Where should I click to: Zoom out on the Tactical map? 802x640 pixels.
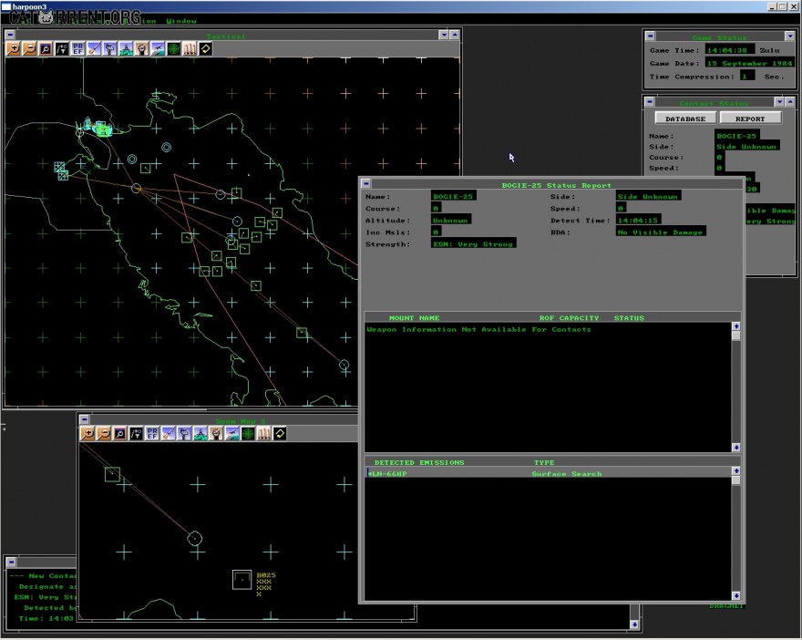tap(30, 48)
